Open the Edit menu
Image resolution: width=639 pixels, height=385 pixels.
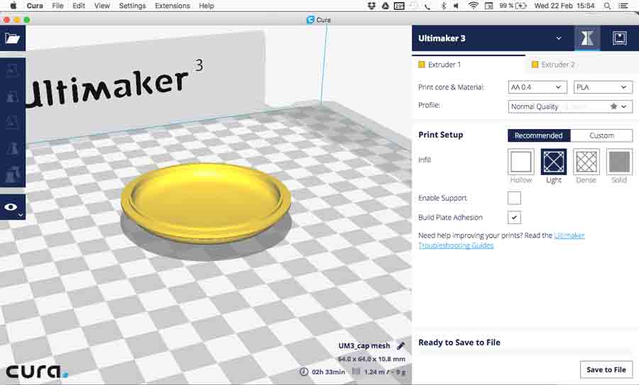(x=79, y=6)
